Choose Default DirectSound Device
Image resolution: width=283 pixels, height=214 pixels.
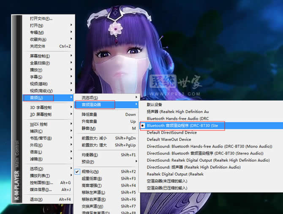click(171, 132)
